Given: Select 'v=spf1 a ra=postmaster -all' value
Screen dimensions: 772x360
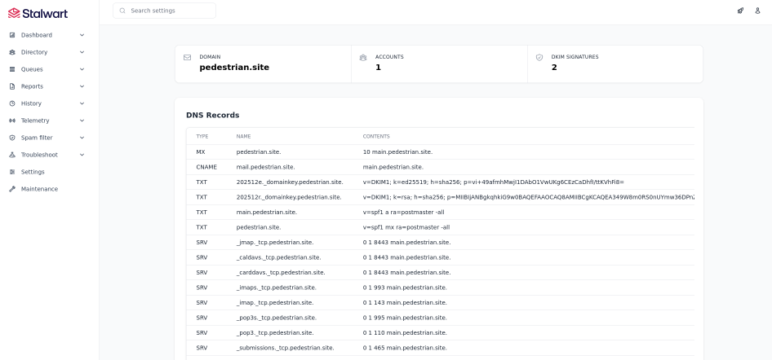Looking at the screenshot, I should click(x=403, y=213).
